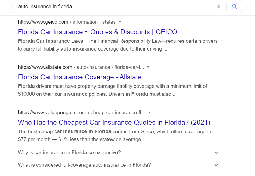Click the blue magnifier search icon
The height and width of the screenshot is (176, 255).
coord(234,6)
